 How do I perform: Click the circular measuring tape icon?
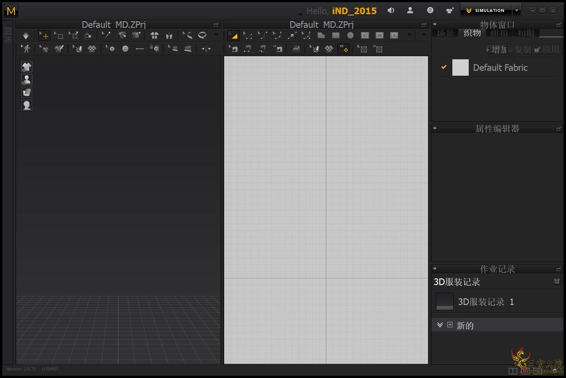click(x=202, y=35)
